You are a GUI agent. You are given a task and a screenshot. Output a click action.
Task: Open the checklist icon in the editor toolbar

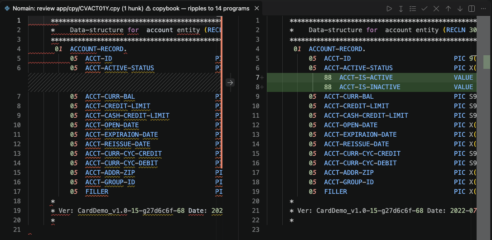(x=413, y=9)
